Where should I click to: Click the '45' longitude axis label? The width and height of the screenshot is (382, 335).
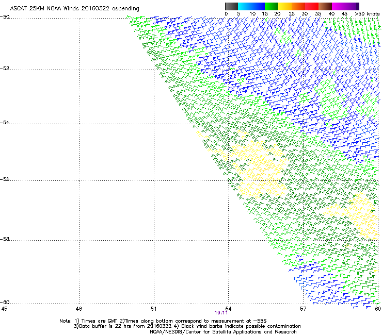4,309
